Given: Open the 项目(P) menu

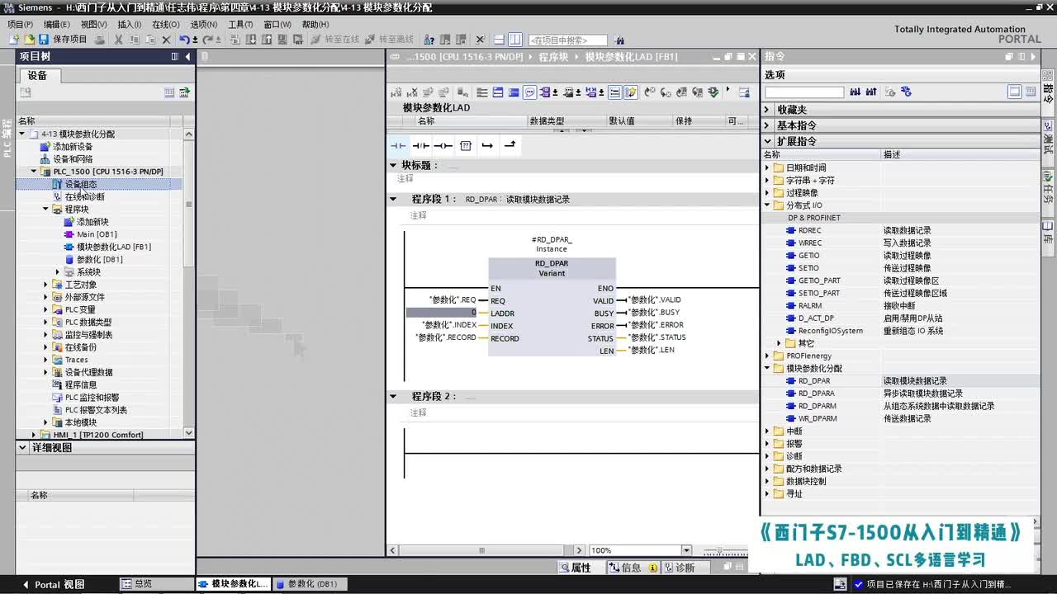Looking at the screenshot, I should 20,25.
